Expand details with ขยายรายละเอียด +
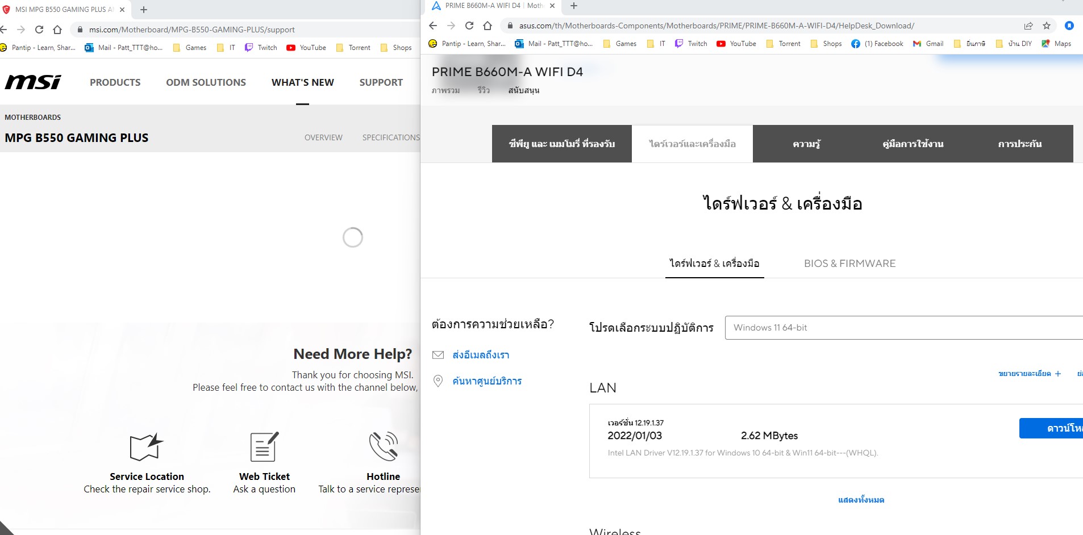The image size is (1083, 535). pos(1030,374)
